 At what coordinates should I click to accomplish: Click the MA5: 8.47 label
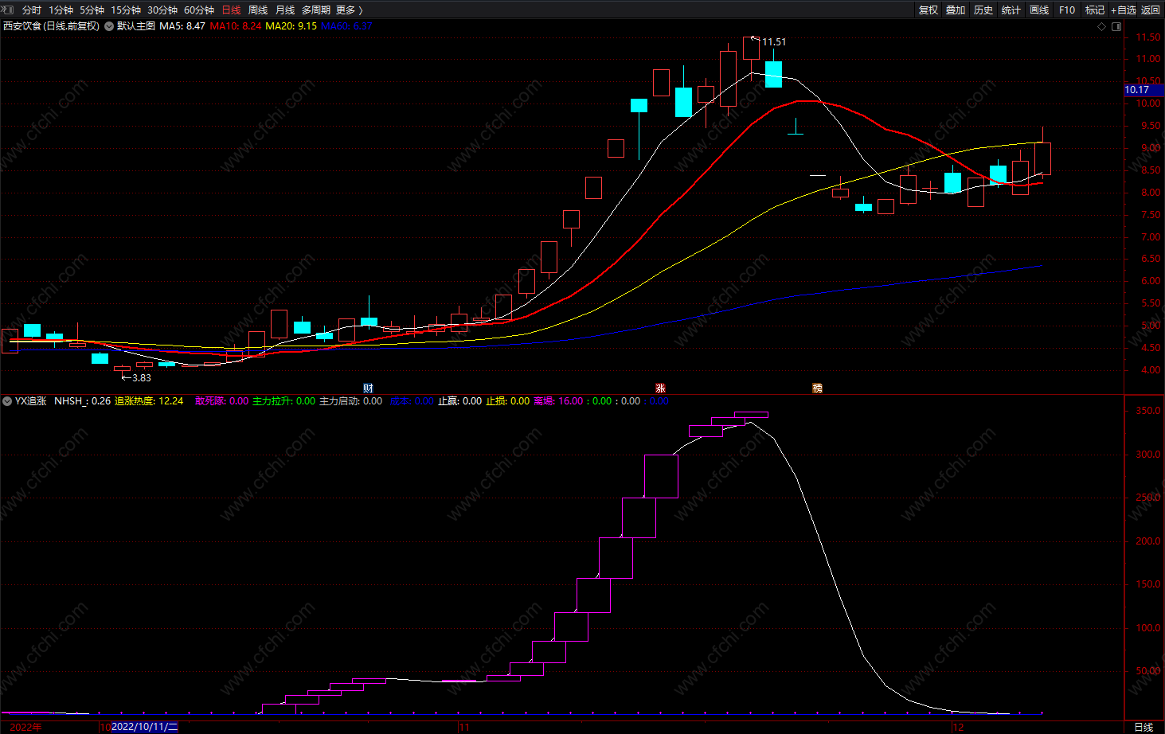(182, 26)
